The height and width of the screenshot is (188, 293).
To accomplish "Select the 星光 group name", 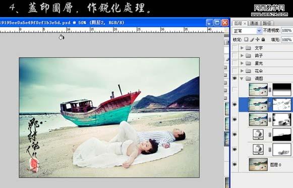I will (259, 63).
